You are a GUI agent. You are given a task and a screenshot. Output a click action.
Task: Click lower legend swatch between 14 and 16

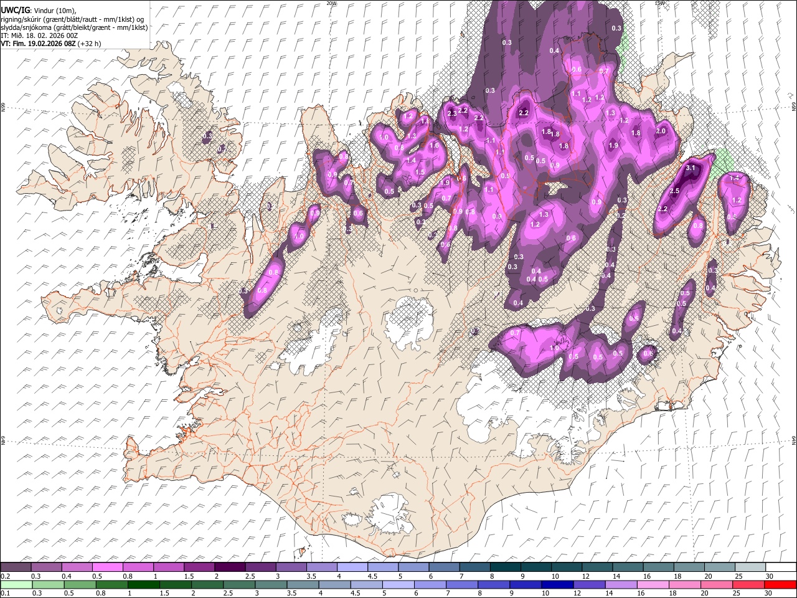tap(621, 584)
